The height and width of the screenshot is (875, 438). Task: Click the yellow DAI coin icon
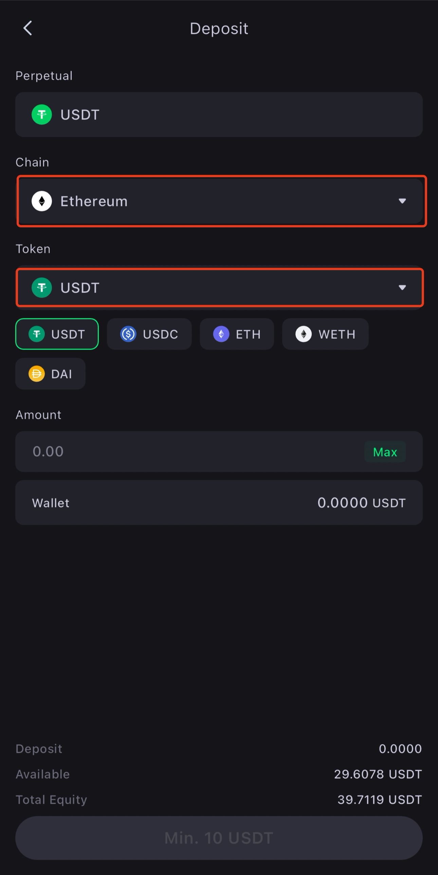pyautogui.click(x=37, y=374)
